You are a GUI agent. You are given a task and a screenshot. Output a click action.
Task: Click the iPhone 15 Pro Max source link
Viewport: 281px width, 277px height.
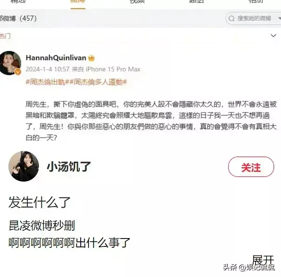pos(113,69)
